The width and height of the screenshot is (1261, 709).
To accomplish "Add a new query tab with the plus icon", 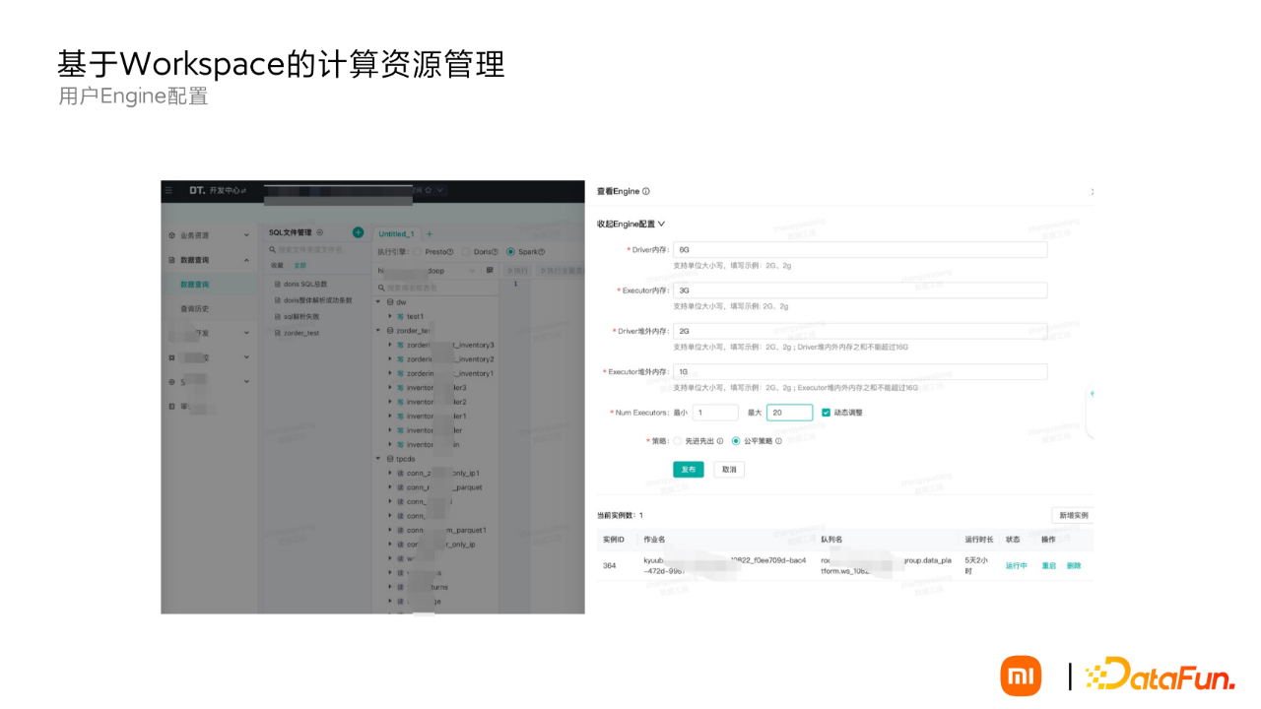I will pyautogui.click(x=429, y=233).
